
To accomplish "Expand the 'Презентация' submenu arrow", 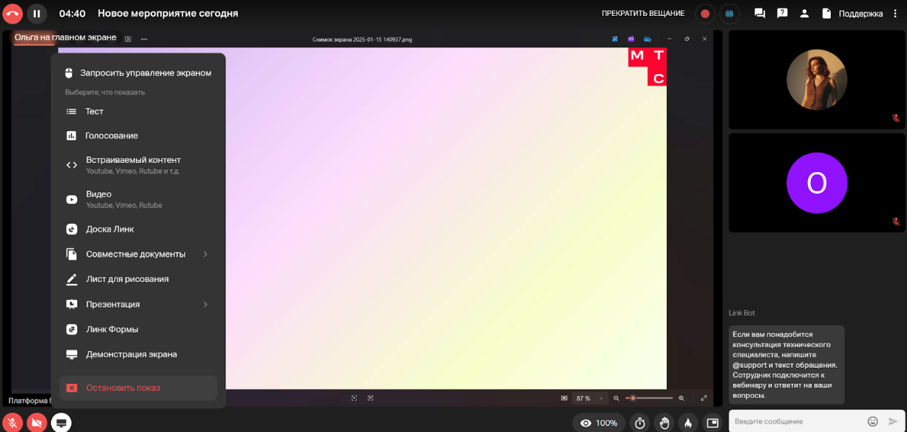I will tap(205, 304).
